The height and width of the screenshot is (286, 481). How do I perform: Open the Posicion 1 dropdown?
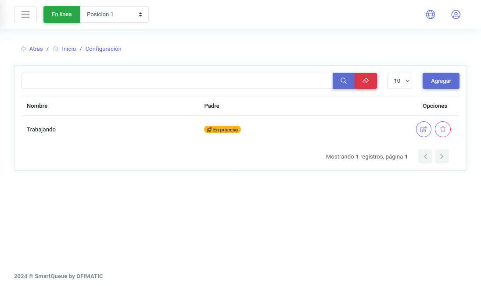[x=114, y=14]
